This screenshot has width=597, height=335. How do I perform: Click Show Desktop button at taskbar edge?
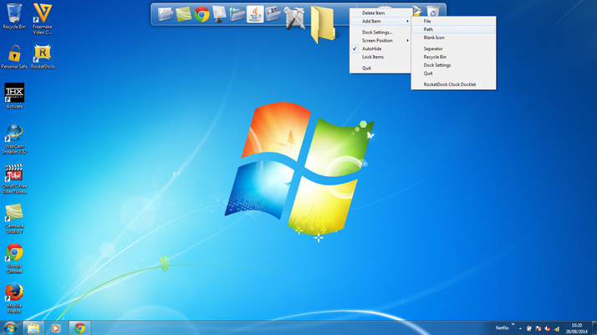click(x=594, y=327)
